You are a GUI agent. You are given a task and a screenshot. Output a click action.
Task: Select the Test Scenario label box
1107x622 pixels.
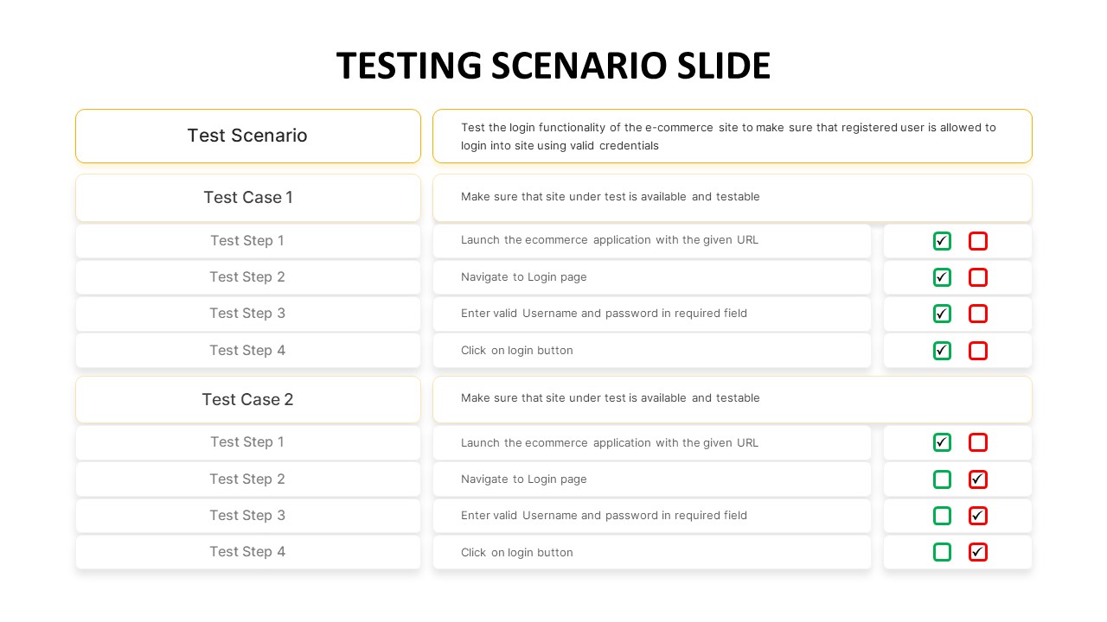coord(248,136)
